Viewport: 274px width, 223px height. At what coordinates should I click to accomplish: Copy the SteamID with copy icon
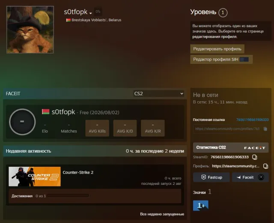(x=255, y=157)
